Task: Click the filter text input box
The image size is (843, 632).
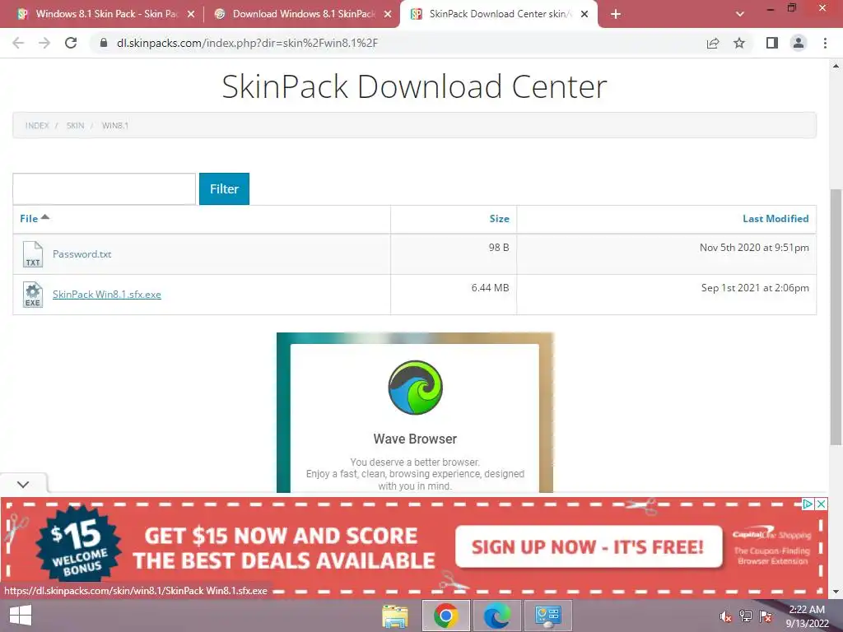Action: pyautogui.click(x=105, y=188)
